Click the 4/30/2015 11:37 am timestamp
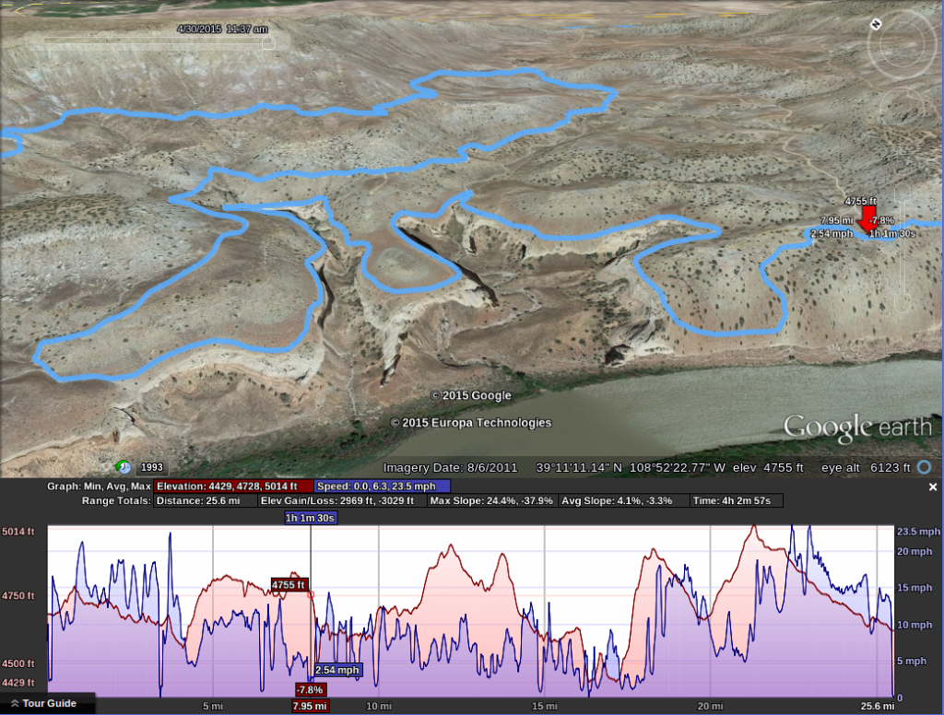 click(223, 29)
